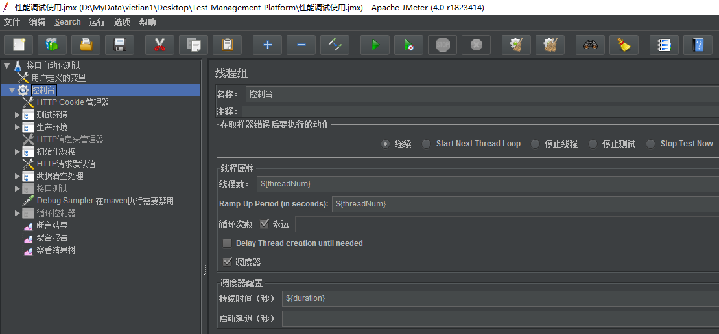Open the Search menu

[x=68, y=22]
